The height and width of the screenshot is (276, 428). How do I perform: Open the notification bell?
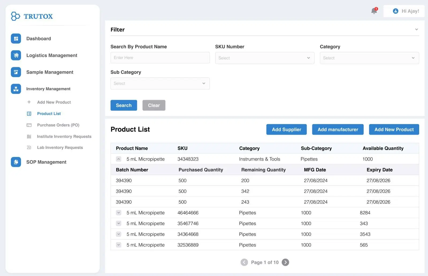tap(374, 11)
